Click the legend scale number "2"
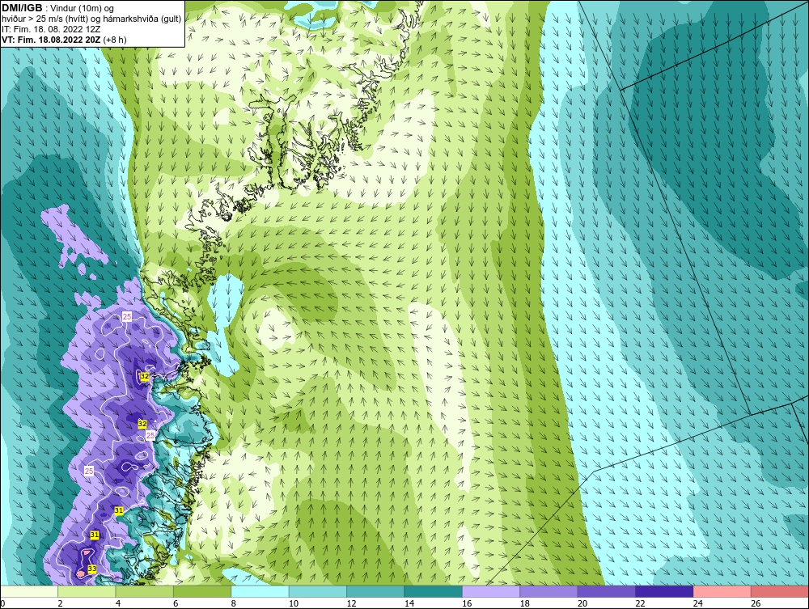 tap(61, 604)
